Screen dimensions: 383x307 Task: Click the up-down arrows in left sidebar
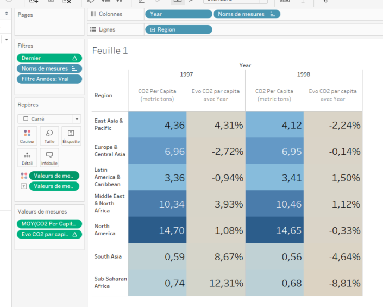click(x=7, y=14)
